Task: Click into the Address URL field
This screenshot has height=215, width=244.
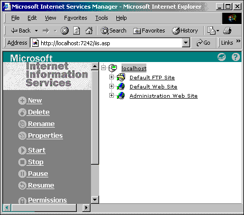Action: 110,43
